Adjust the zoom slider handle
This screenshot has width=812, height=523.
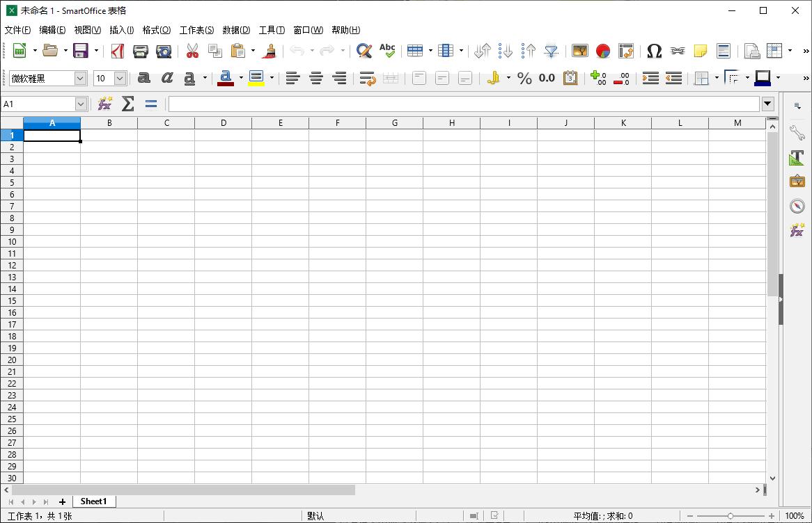[x=731, y=516]
